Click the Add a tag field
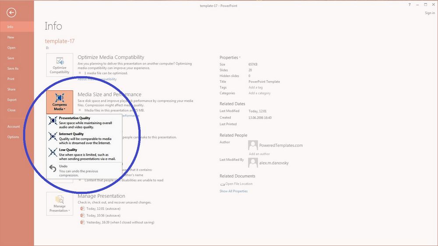The height and width of the screenshot is (246, 438). 256,87
